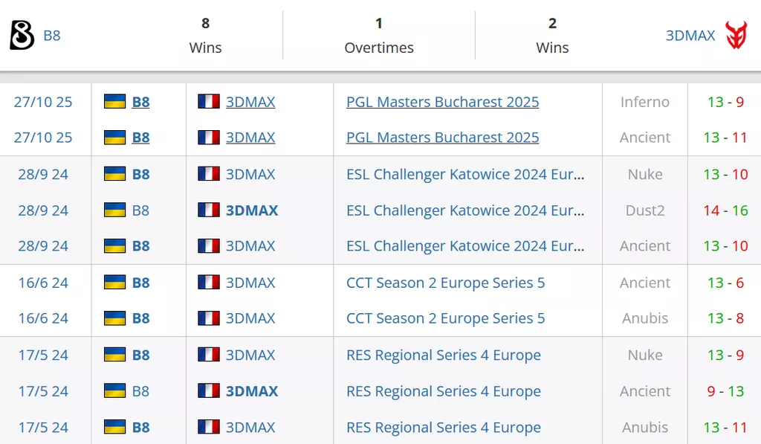Click Ukraine flag in Inferno match row
Image resolution: width=761 pixels, height=444 pixels.
click(x=114, y=102)
